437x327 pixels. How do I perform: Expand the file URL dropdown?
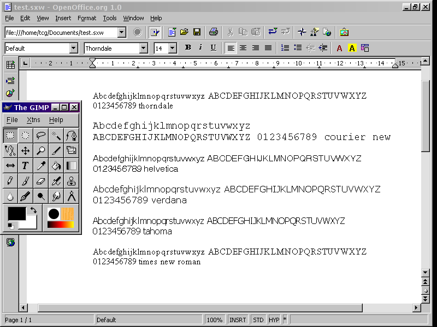[x=121, y=33]
